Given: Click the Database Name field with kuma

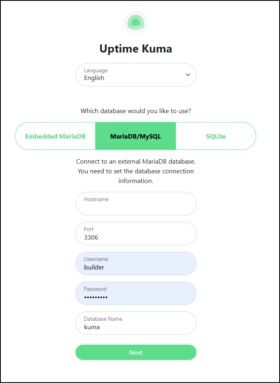Looking at the screenshot, I should [136, 323].
